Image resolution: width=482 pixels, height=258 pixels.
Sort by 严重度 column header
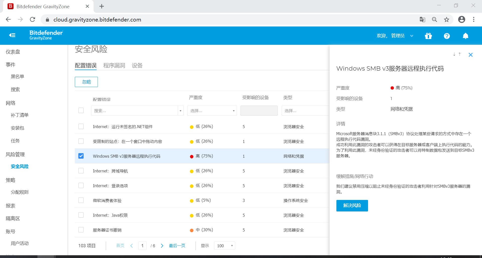[x=196, y=98]
